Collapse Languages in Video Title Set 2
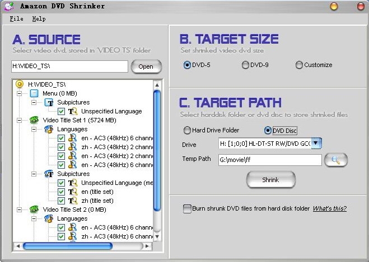This screenshot has width=369, height=262. tap(34, 218)
